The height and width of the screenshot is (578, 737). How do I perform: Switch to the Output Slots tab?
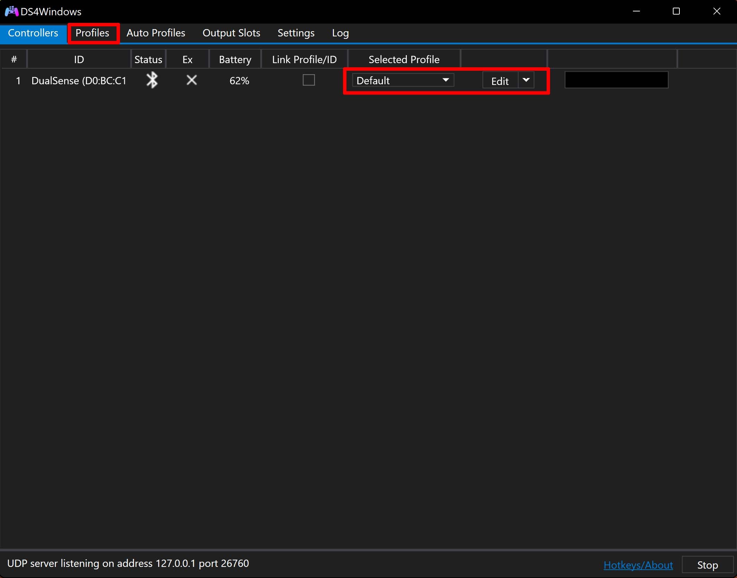(231, 33)
